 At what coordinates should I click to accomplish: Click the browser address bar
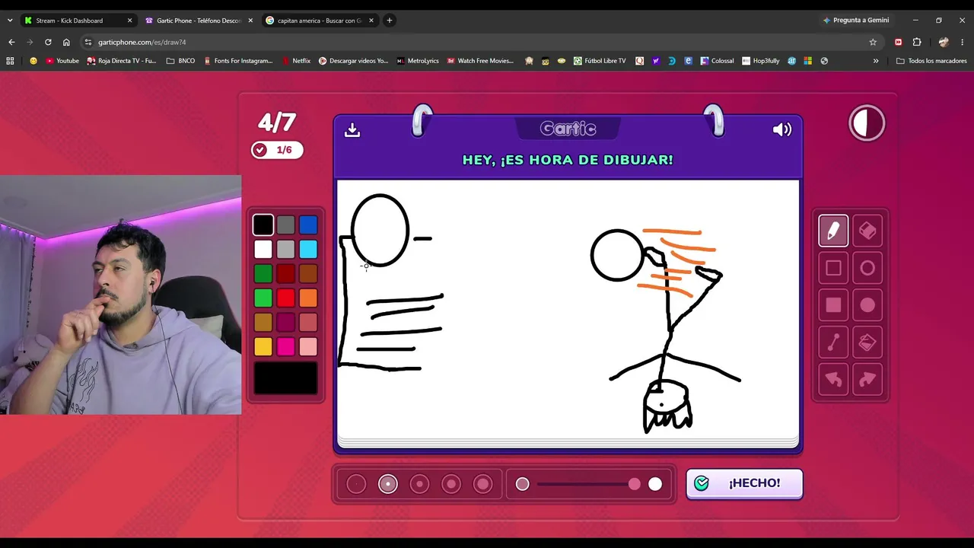(x=479, y=42)
